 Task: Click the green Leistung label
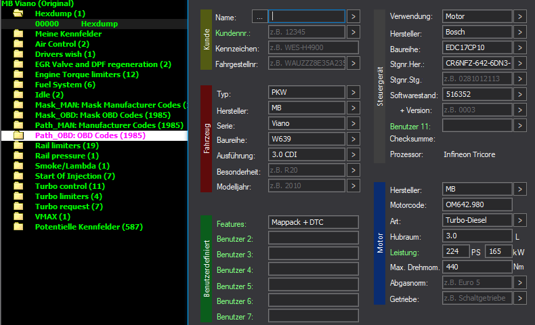click(x=404, y=253)
